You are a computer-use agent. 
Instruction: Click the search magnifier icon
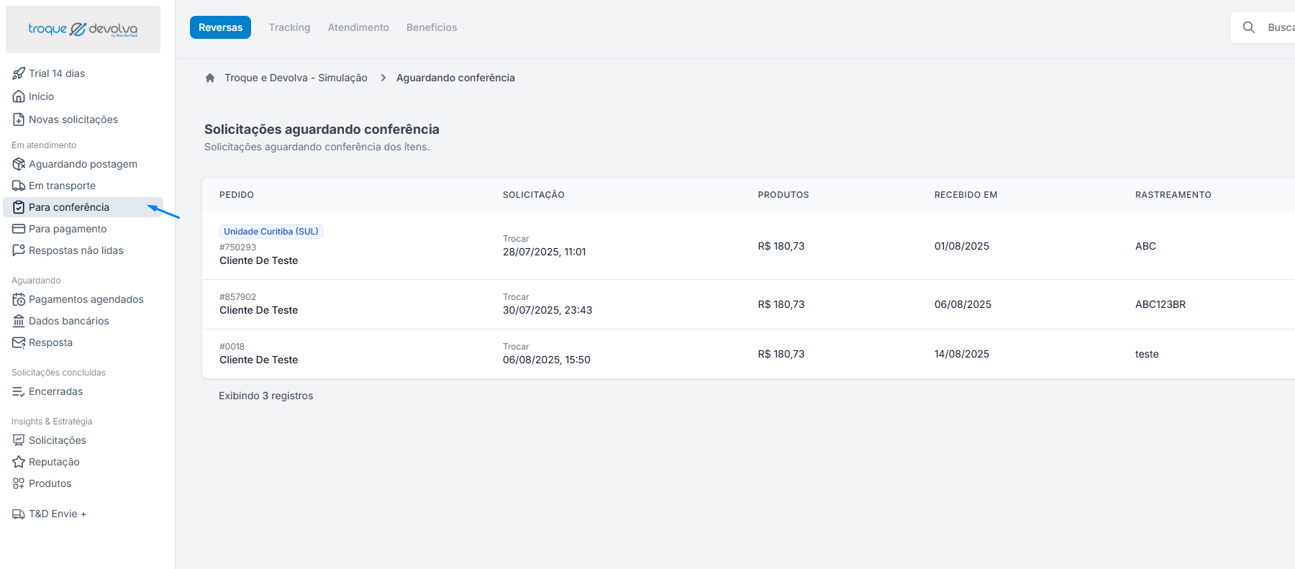click(x=1249, y=27)
